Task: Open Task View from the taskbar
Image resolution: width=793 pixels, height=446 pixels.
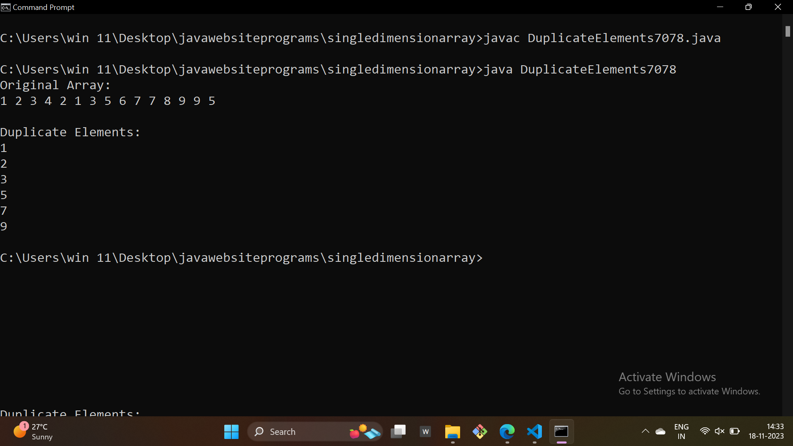Action: pos(398,432)
